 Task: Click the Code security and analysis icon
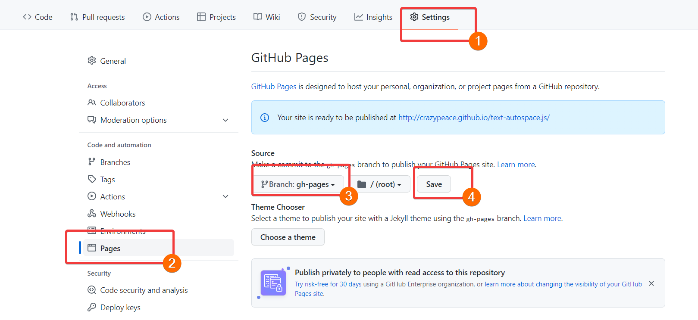(92, 290)
